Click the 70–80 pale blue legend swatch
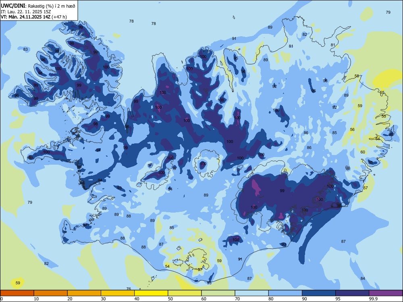 tap(251, 293)
